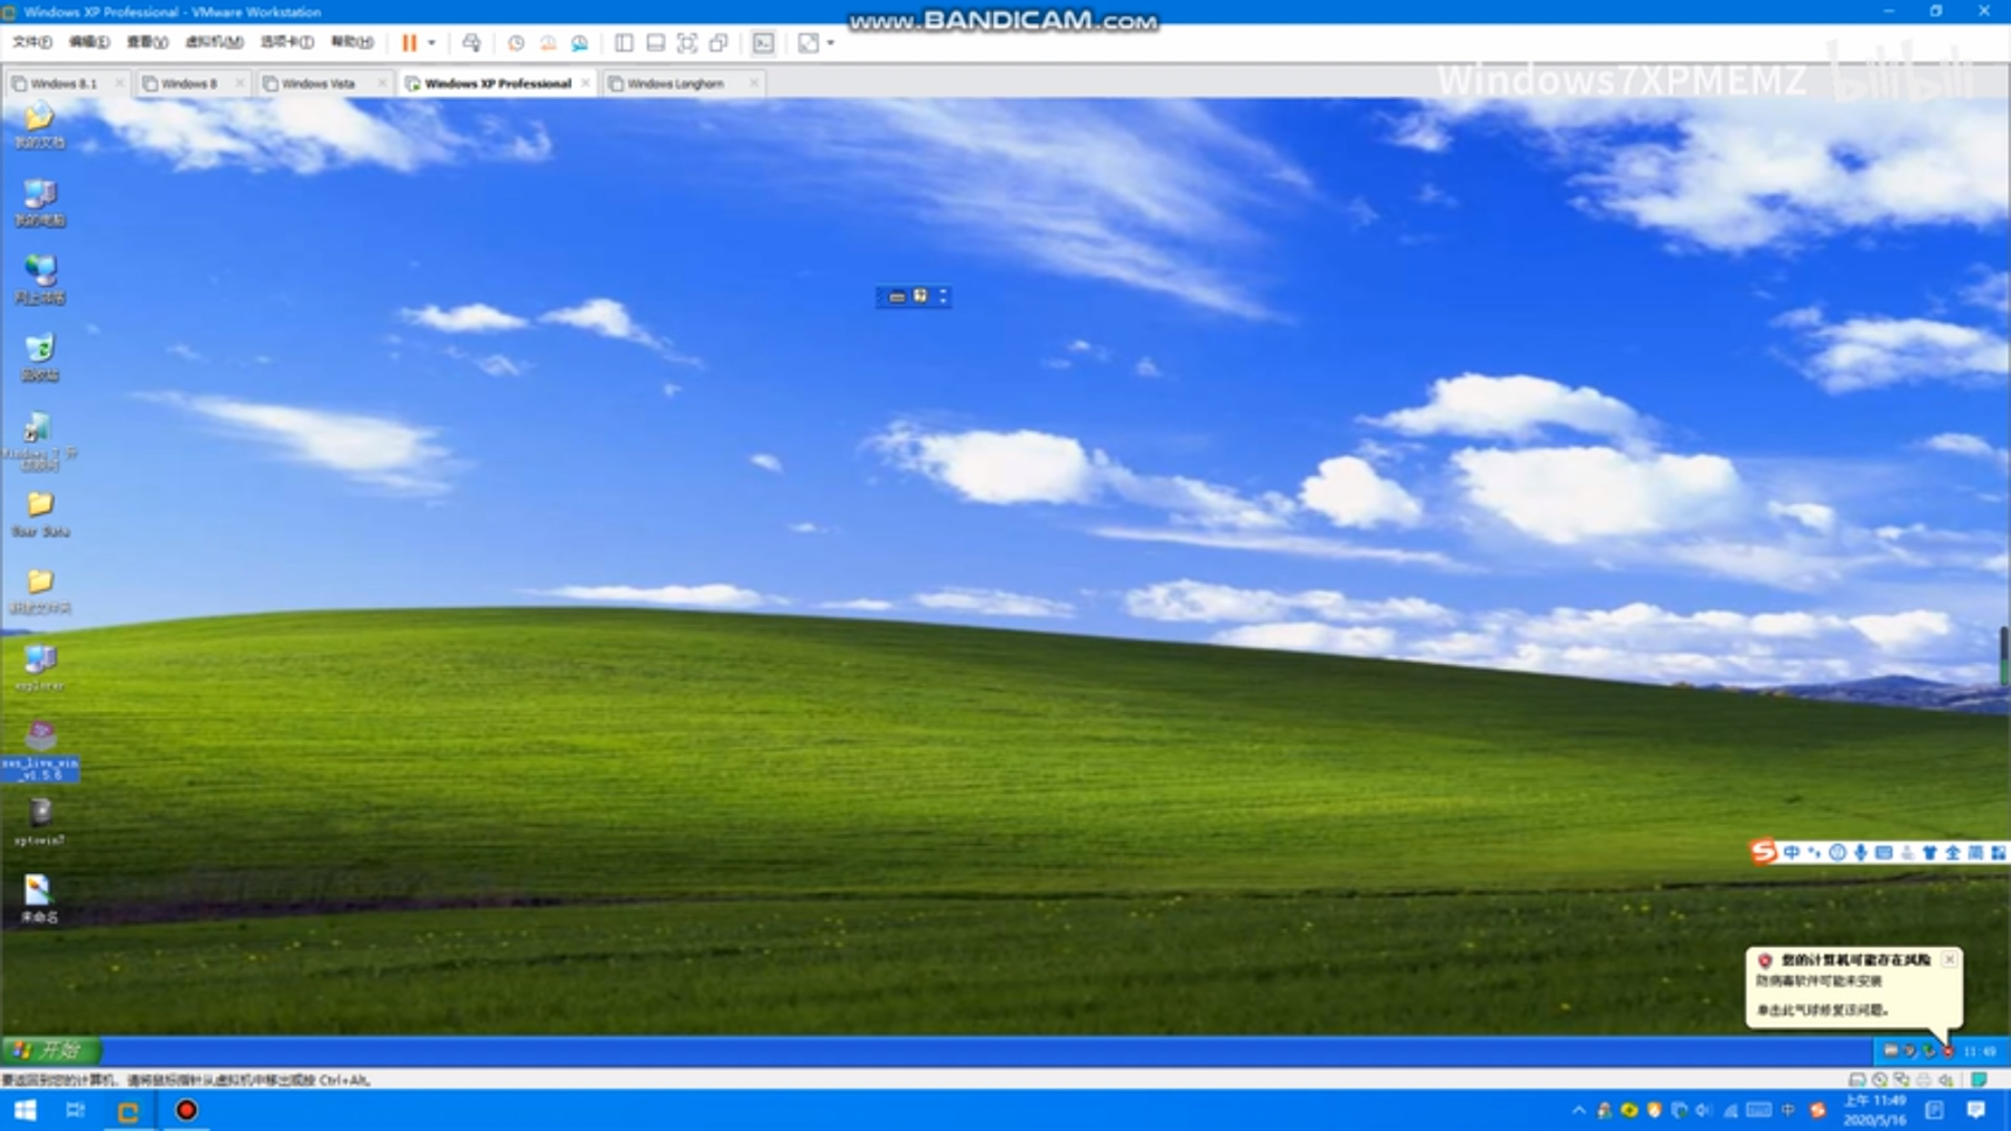Screen dimensions: 2011x1131
Task: Select the xptowin7 desktop icon
Action: pos(39,822)
